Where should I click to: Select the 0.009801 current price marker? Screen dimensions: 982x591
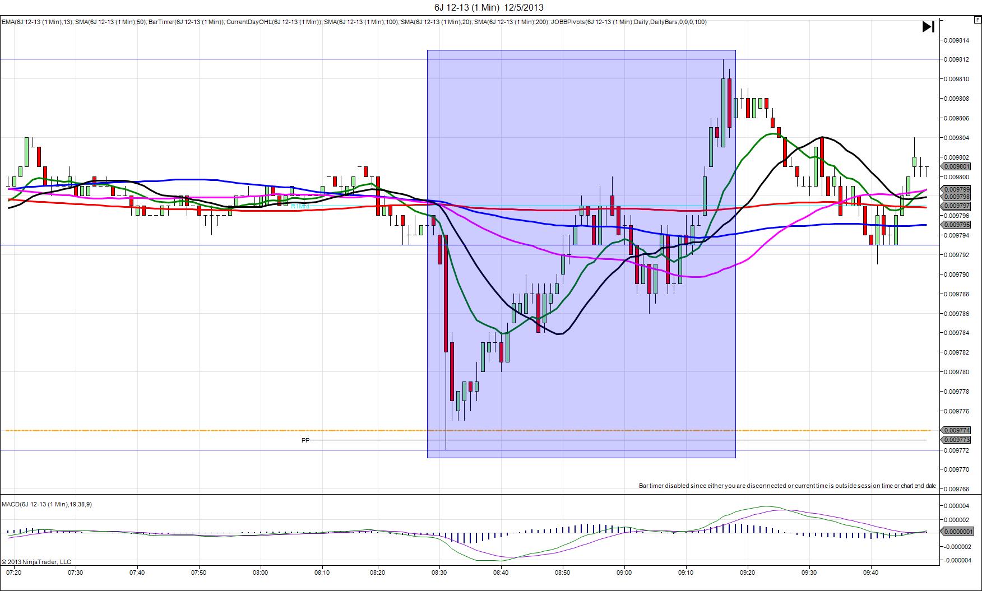click(956, 166)
